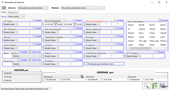
Task: Toggle third ORDENAR sort direction button
Action: [x=166, y=77]
